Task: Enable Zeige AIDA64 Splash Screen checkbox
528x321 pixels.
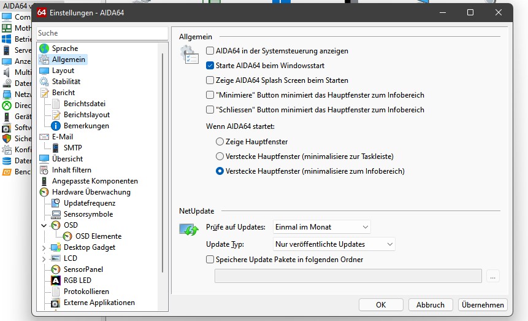Action: pos(210,80)
